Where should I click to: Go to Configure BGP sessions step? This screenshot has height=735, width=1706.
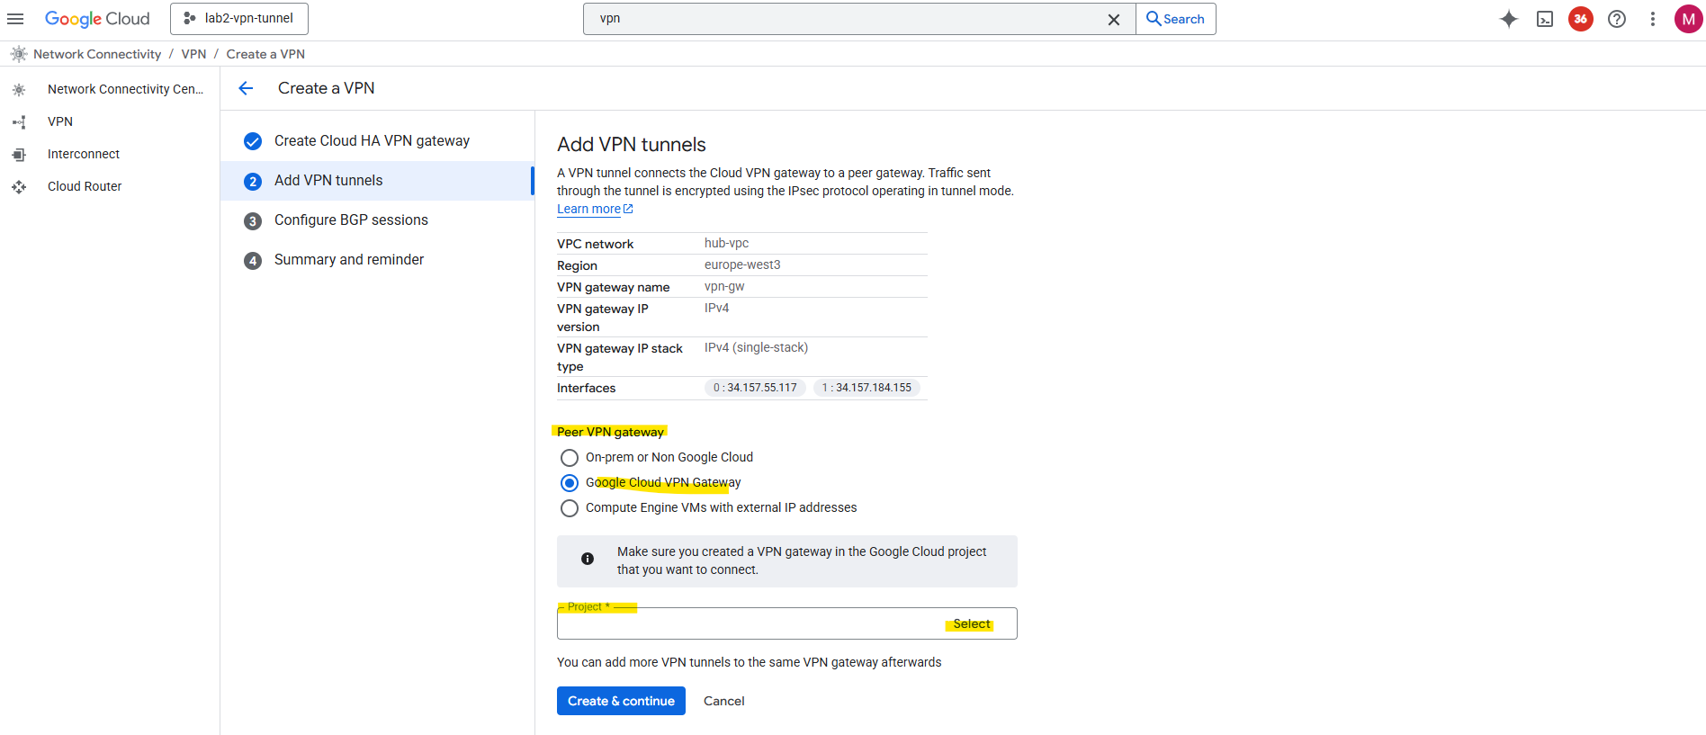point(351,220)
